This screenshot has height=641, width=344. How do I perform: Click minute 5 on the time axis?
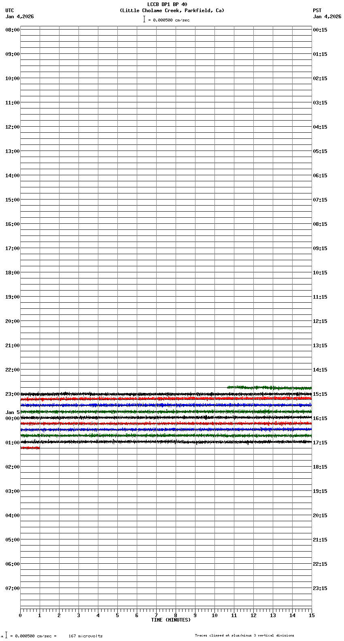coord(117,616)
